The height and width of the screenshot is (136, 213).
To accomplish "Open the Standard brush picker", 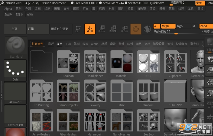I will tap(16, 48).
